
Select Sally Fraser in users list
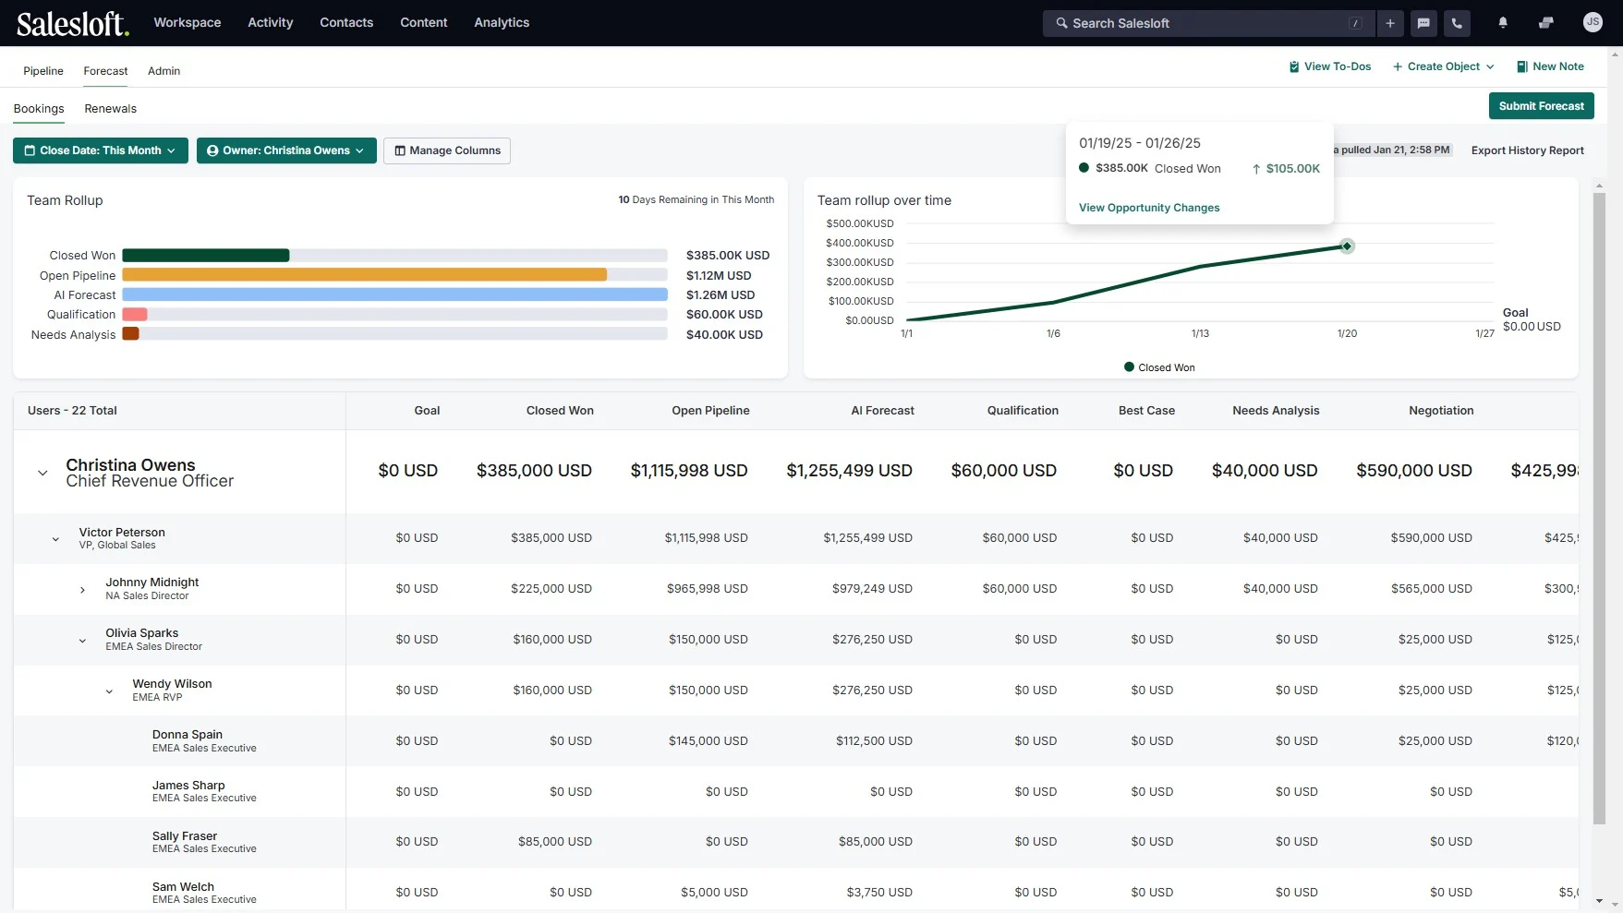185,836
